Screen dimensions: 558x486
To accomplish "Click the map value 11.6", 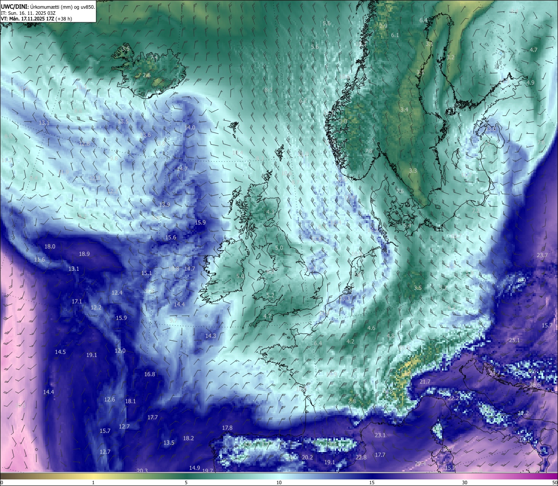I will click(x=39, y=259).
